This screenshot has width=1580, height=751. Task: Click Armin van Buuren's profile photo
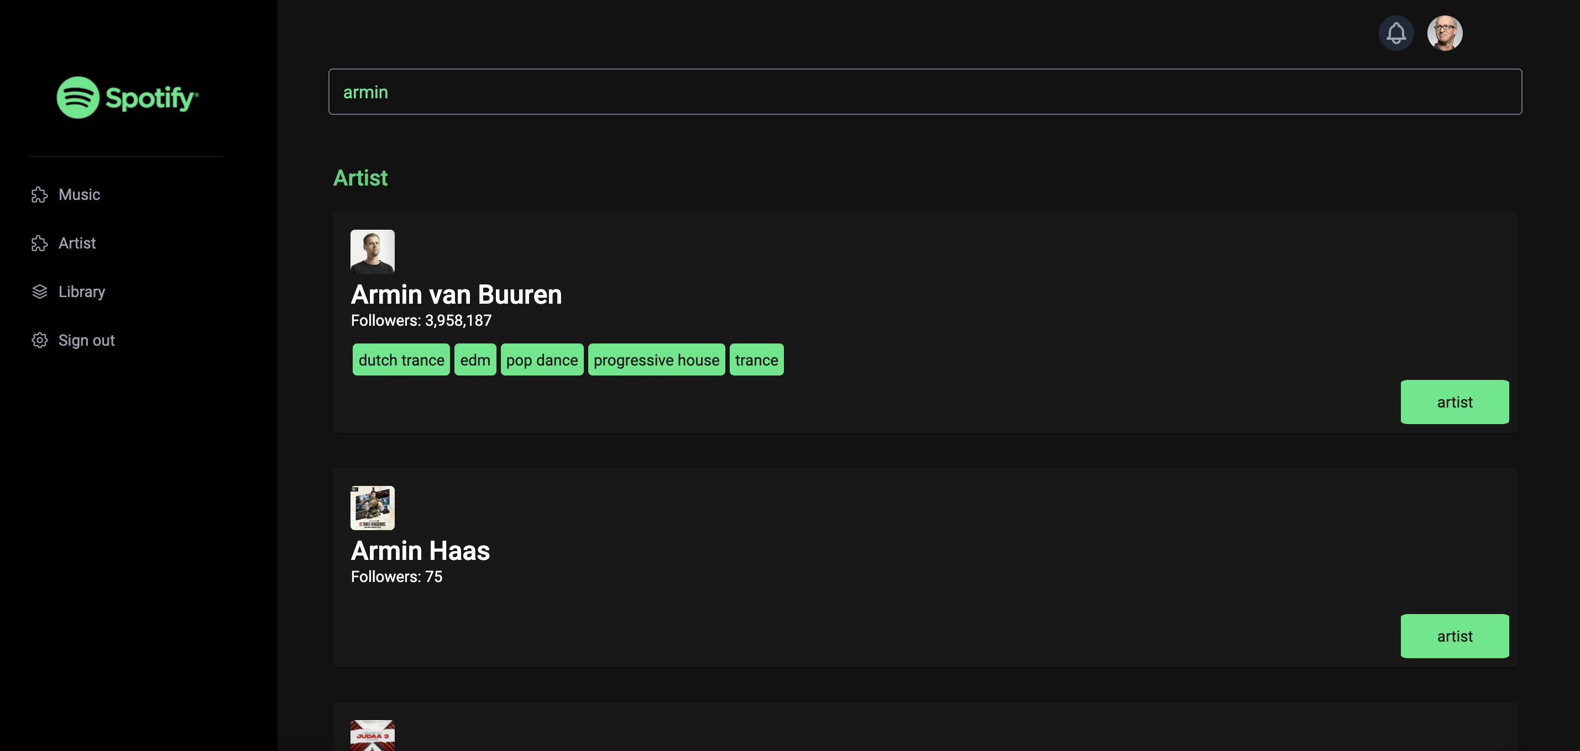372,251
